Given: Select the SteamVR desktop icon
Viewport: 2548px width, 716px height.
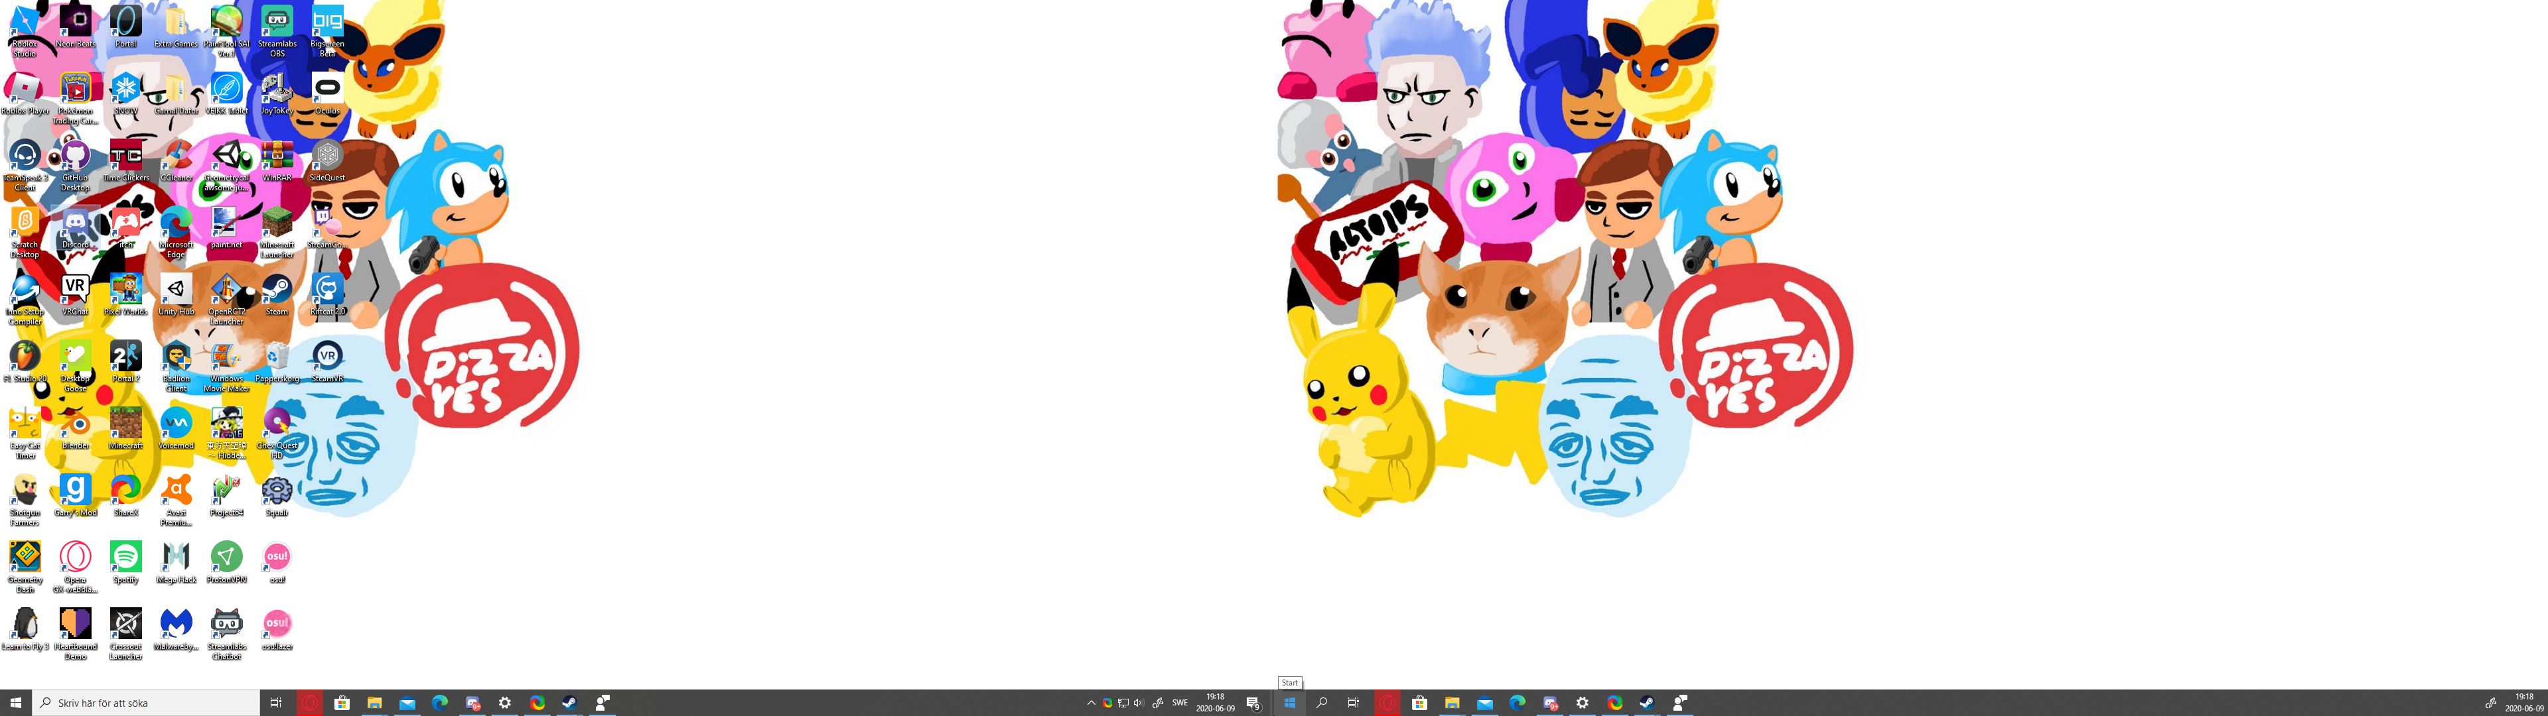Looking at the screenshot, I should click(x=327, y=362).
